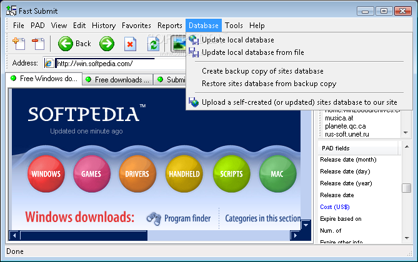The width and height of the screenshot is (418, 262).
Task: Select the plain Release date field
Action: tap(337, 195)
